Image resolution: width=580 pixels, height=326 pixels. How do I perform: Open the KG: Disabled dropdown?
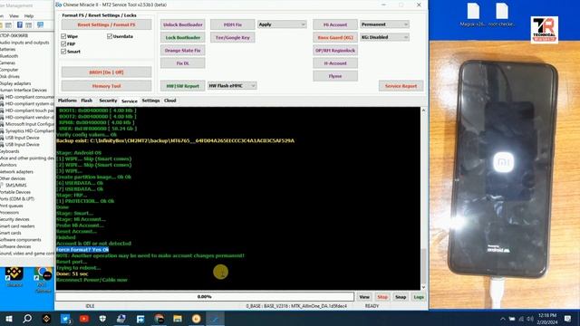click(x=384, y=37)
